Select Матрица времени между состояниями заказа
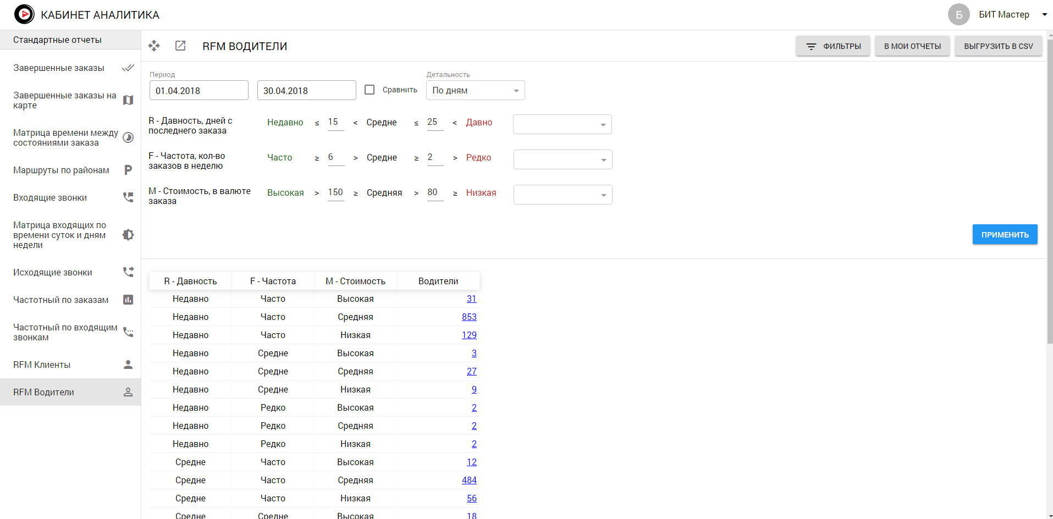 pyautogui.click(x=65, y=137)
